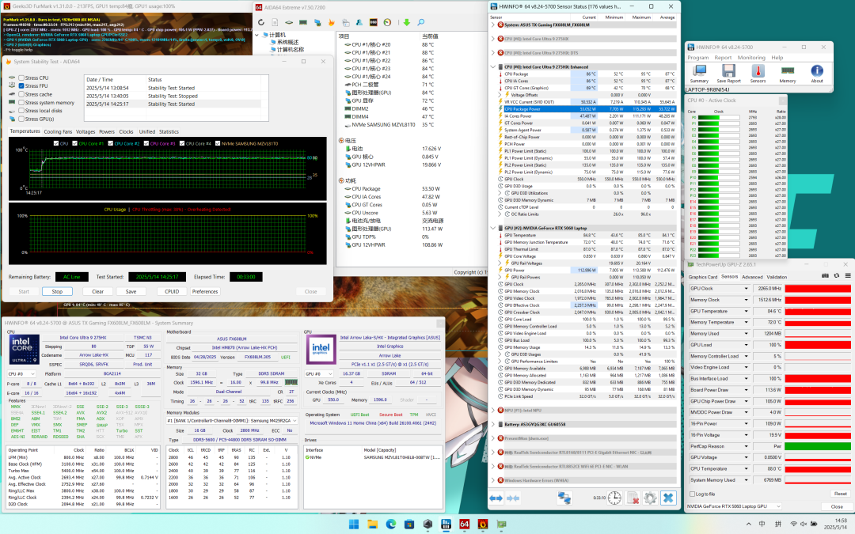Click the green download arrow in AIDA64 toolbar

[406, 22]
